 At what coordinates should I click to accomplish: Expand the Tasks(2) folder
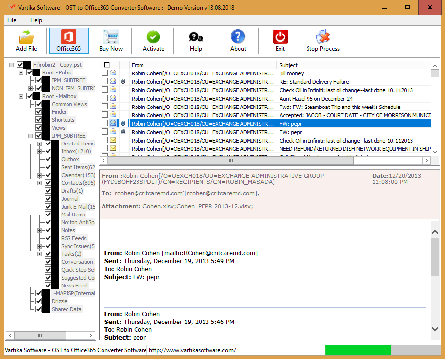point(39,254)
